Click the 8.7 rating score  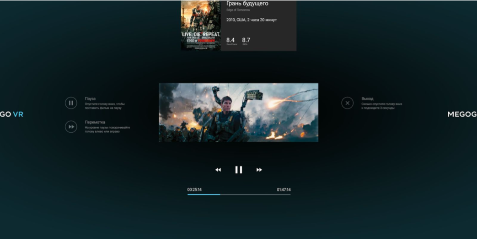coord(246,40)
